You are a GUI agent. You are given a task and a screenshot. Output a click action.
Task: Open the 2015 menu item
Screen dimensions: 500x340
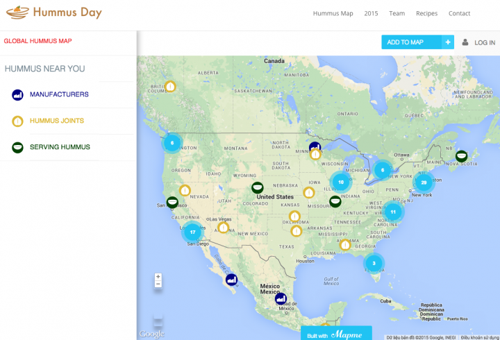click(371, 13)
